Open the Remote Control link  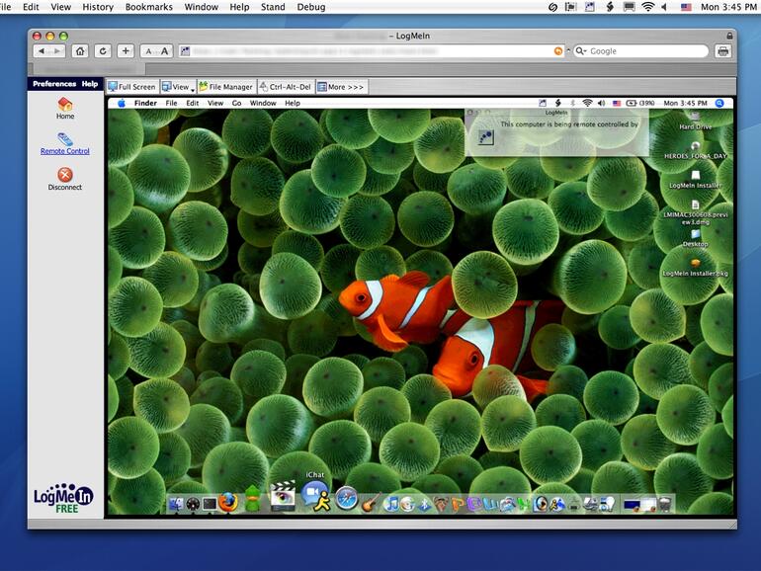click(x=65, y=151)
